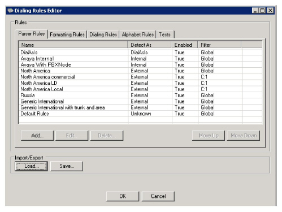Select the Russia rule

(x=28, y=95)
